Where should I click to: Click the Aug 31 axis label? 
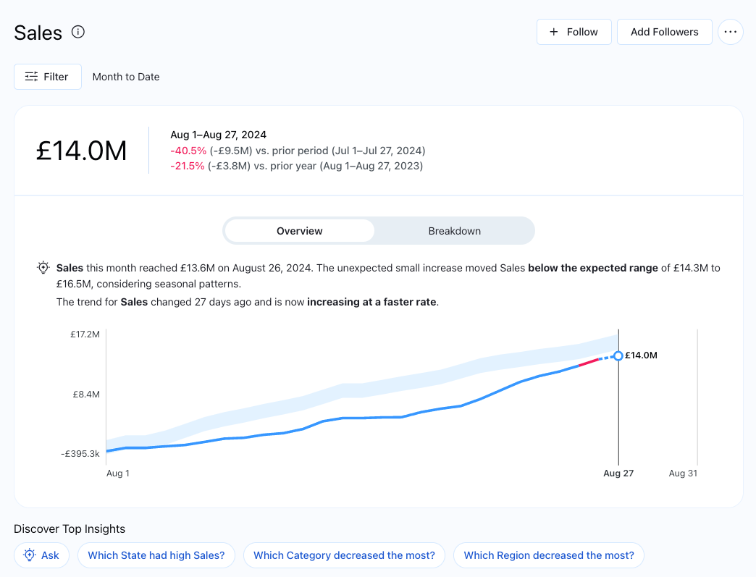tap(683, 473)
